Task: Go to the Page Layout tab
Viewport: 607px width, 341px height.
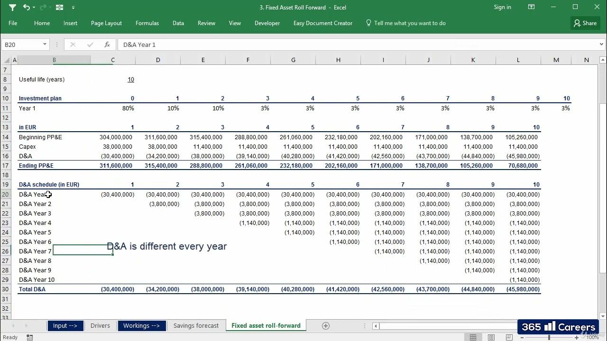Action: tap(106, 23)
